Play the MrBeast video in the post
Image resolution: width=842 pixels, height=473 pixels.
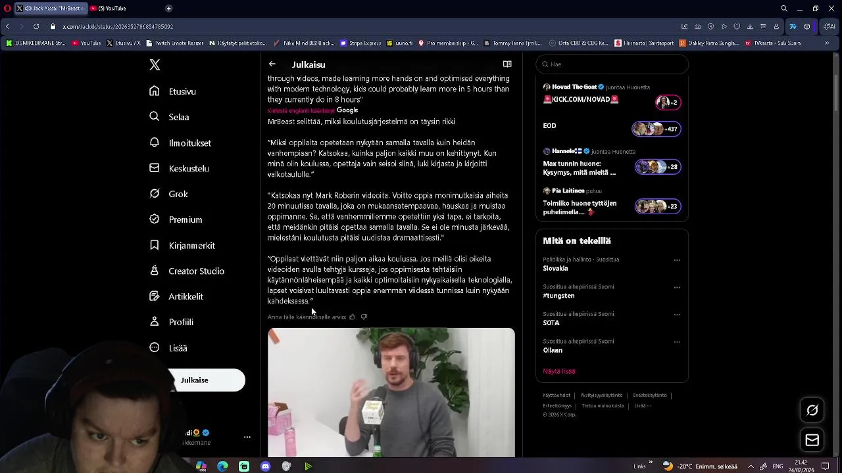coord(391,392)
